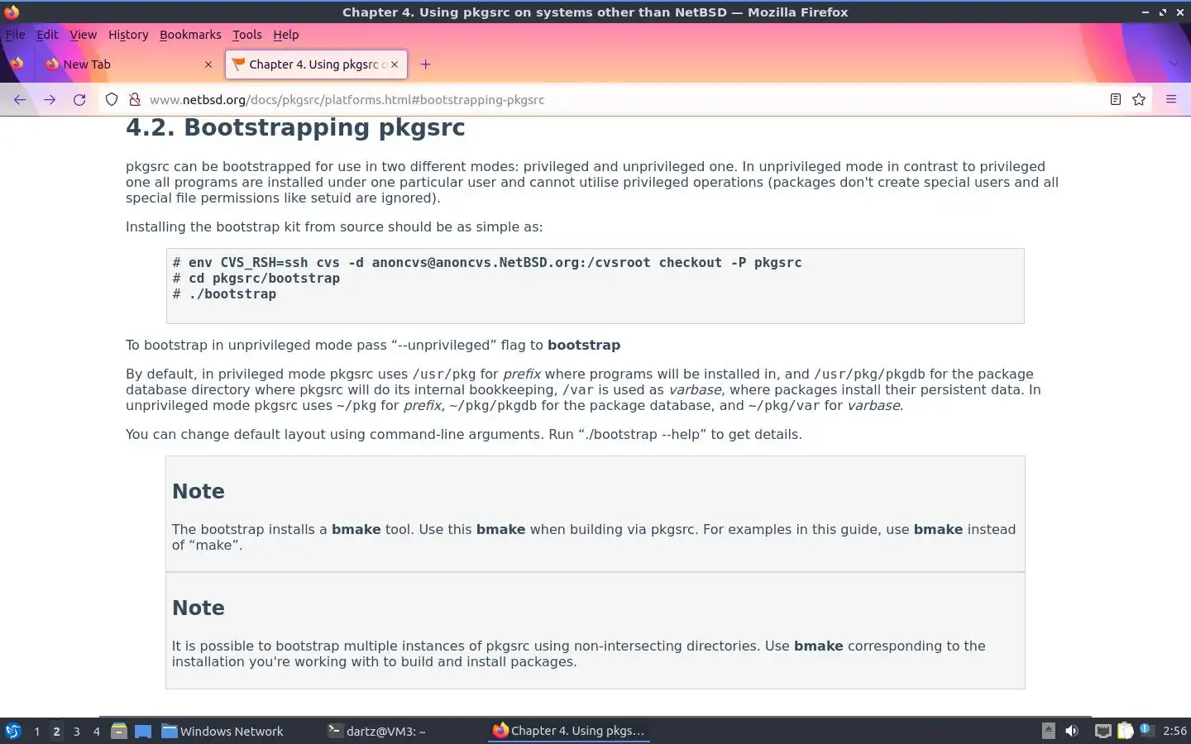
Task: Open the update notification tray icon
Action: [1146, 729]
